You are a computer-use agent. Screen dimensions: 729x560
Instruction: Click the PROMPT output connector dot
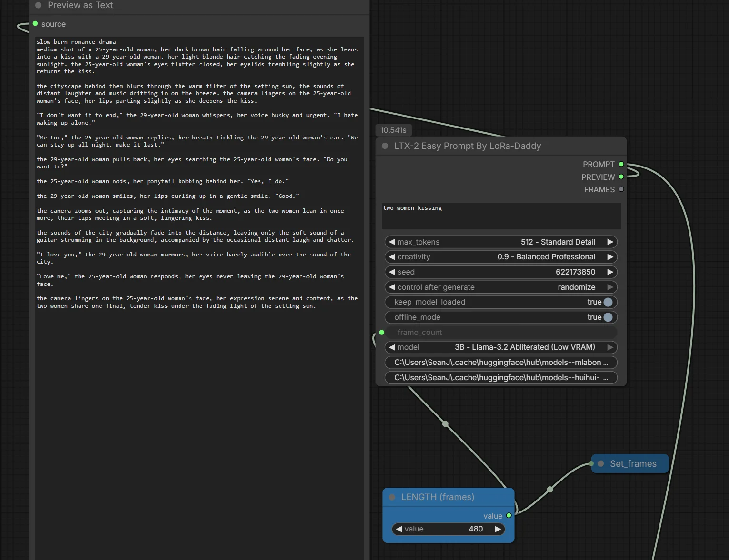[x=621, y=164]
